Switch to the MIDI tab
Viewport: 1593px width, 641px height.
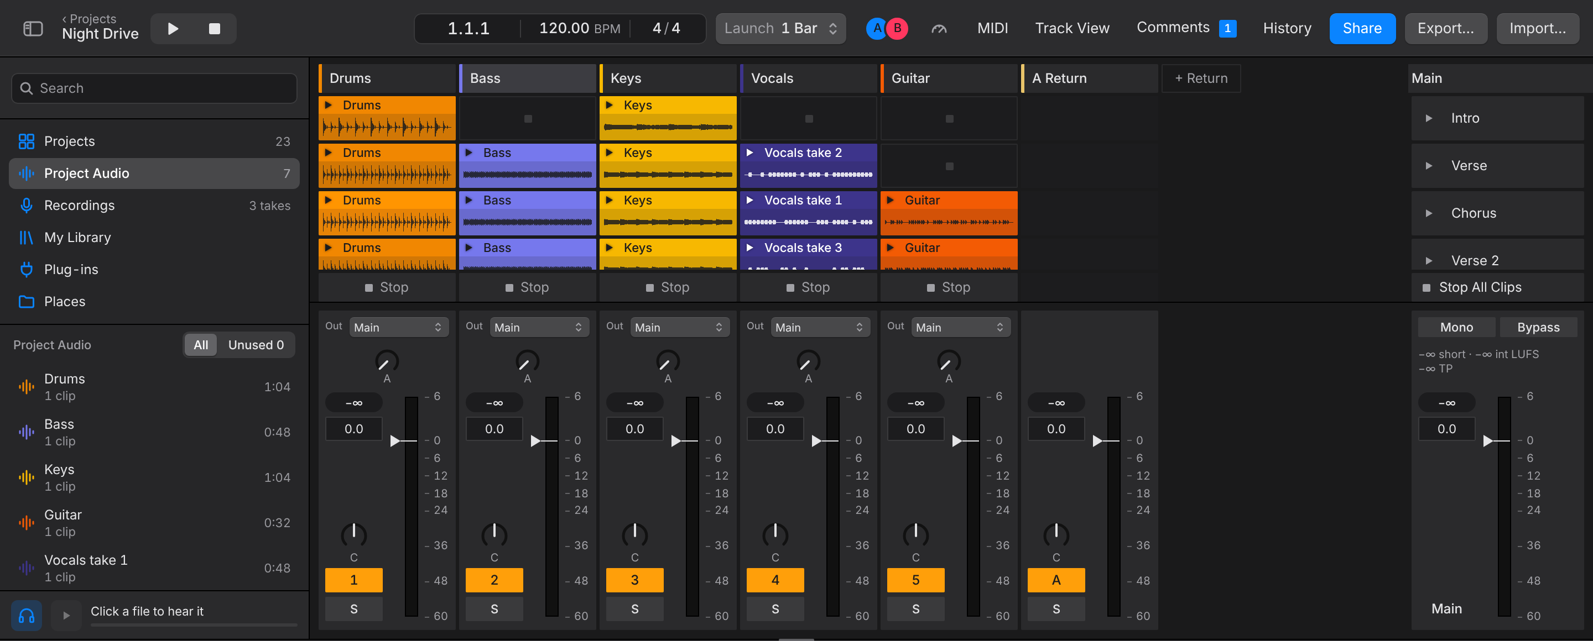point(992,28)
